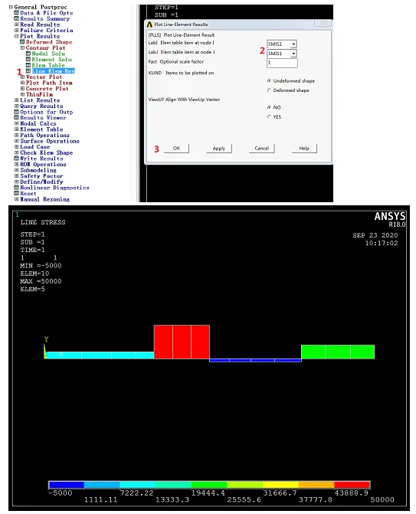Open Submodeling menu entry
Viewport: 416px width, 514px height.
38,170
